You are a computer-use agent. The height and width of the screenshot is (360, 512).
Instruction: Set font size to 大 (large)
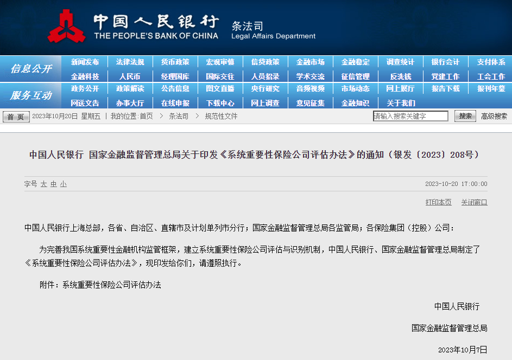[x=44, y=184]
